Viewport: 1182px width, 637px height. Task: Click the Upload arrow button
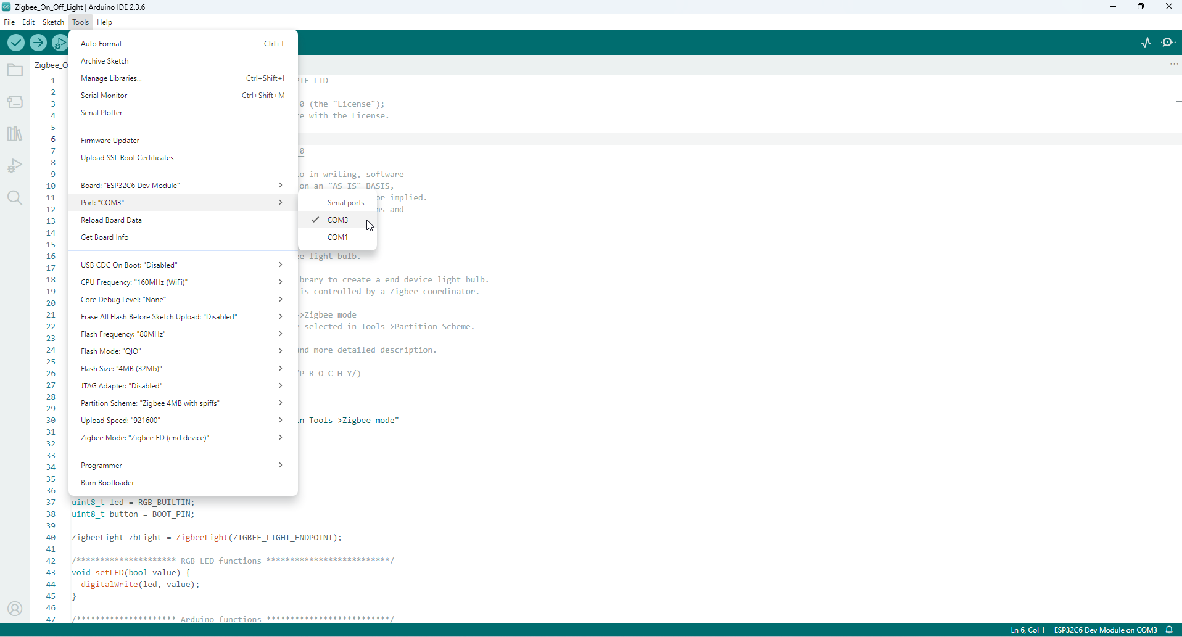[x=38, y=43]
